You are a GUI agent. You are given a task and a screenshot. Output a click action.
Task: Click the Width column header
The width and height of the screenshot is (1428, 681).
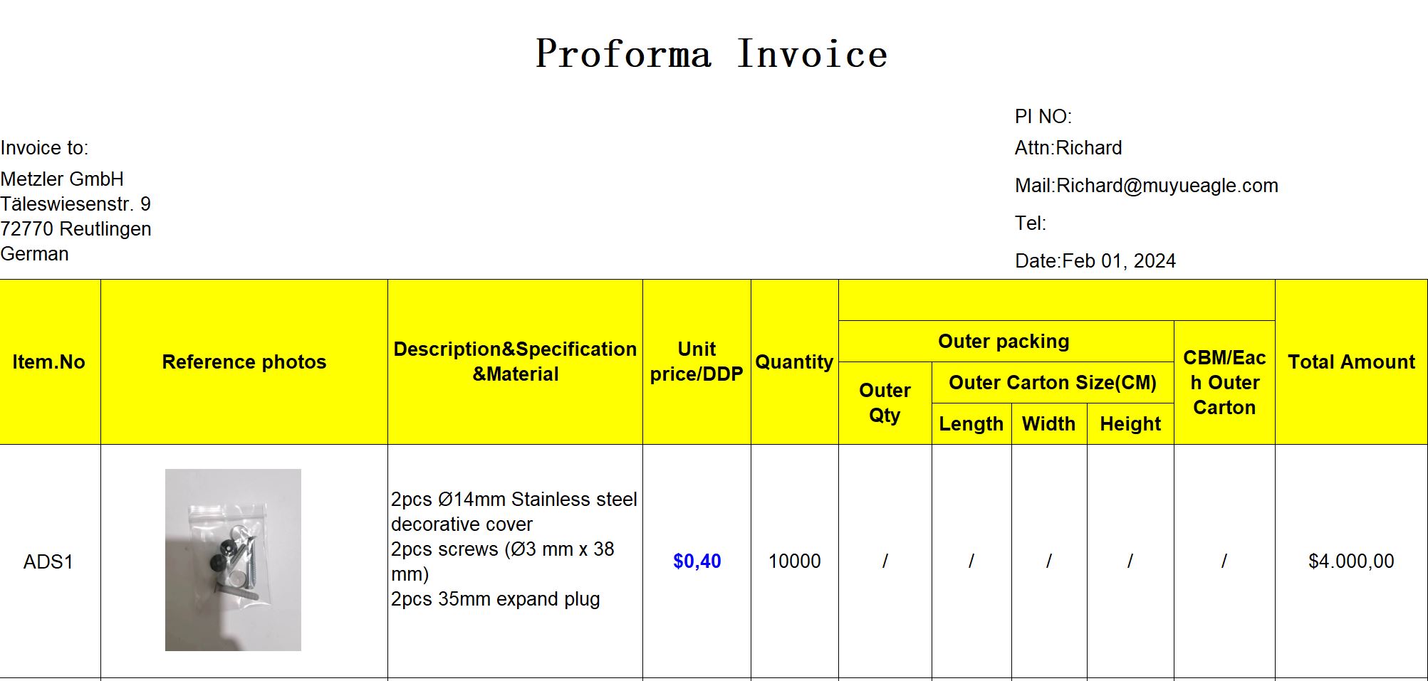[x=1049, y=424]
